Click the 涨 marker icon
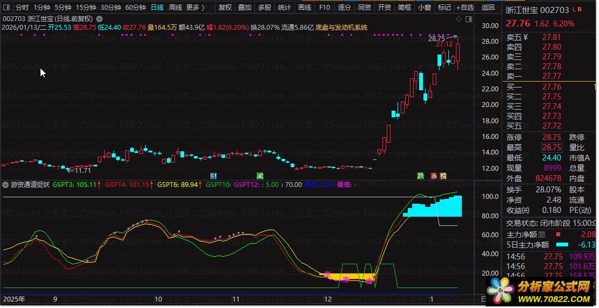Image resolution: width=599 pixels, height=308 pixels. pyautogui.click(x=434, y=176)
